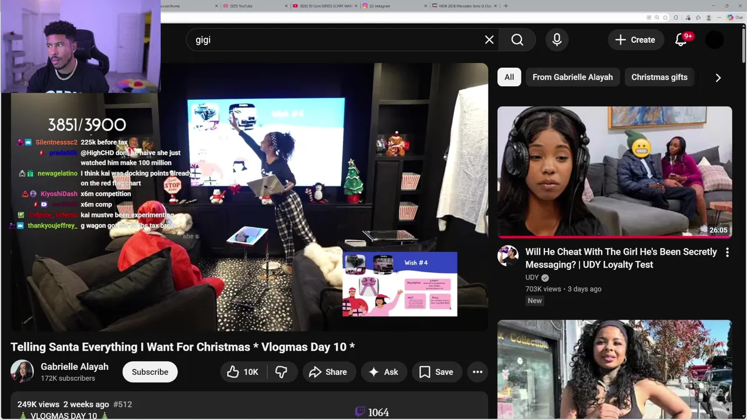Open Gabrielle Alayah channel name link
This screenshot has height=420, width=747.
point(75,366)
